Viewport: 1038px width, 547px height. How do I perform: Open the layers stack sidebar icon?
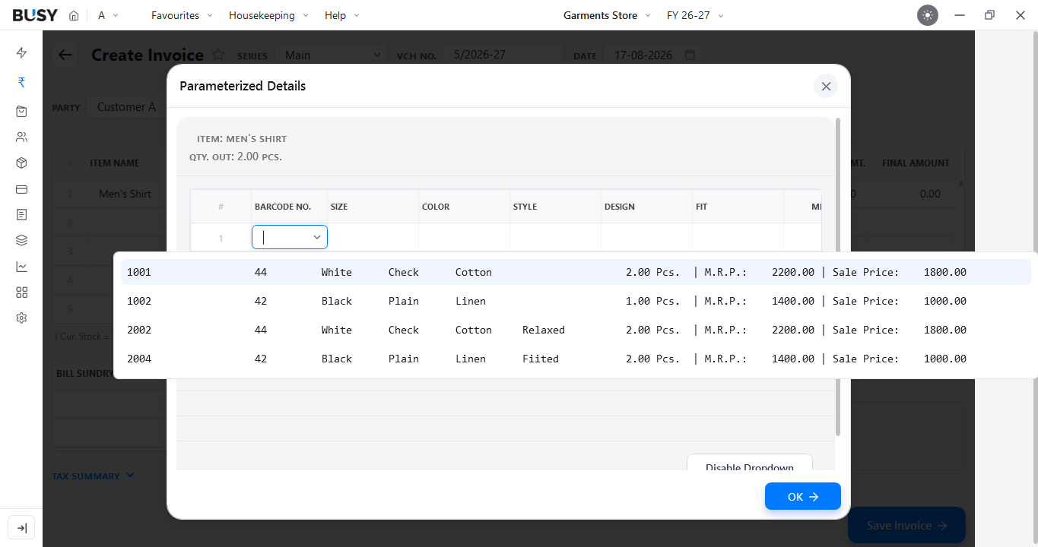[x=21, y=240]
